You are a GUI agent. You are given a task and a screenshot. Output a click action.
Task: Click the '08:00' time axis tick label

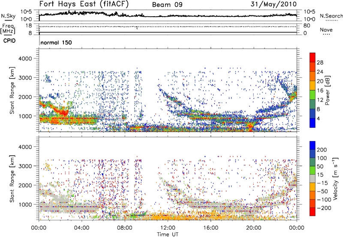click(125, 228)
